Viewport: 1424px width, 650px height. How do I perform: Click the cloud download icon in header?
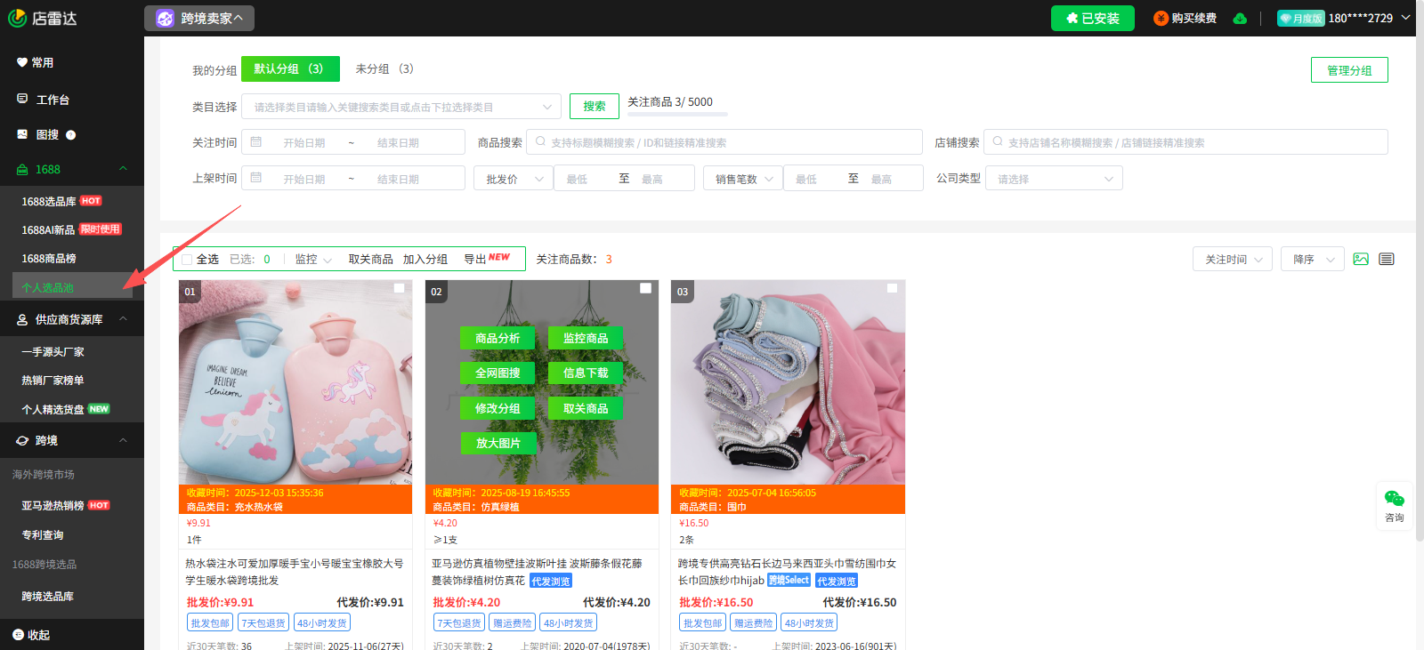pos(1240,19)
